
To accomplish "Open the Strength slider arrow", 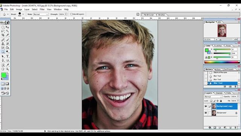I will pos(66,14).
